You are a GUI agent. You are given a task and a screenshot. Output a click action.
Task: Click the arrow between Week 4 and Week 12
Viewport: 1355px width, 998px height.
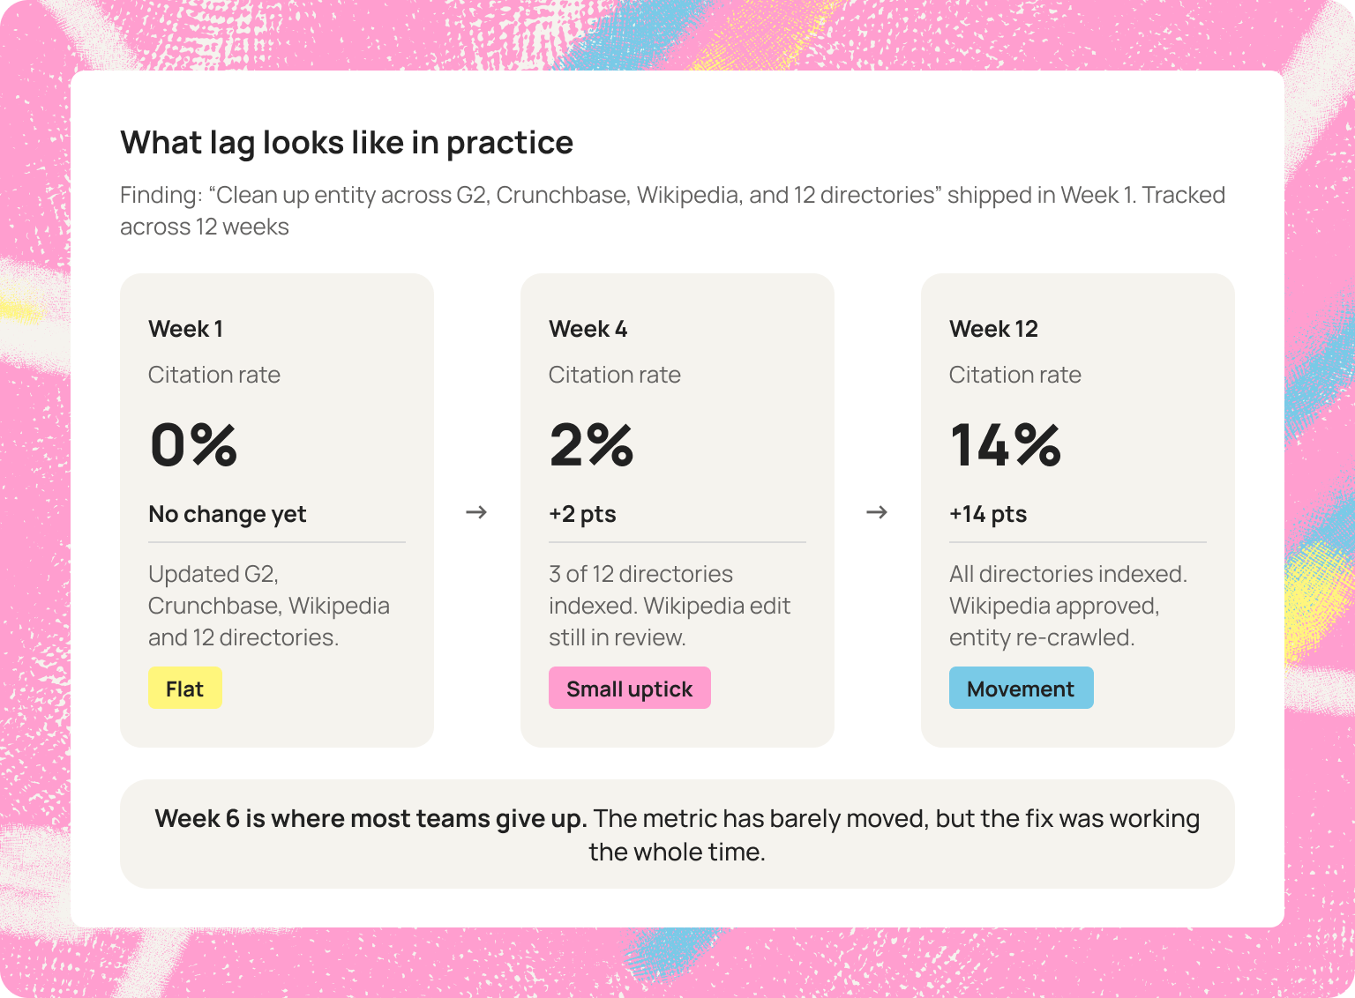tap(877, 512)
